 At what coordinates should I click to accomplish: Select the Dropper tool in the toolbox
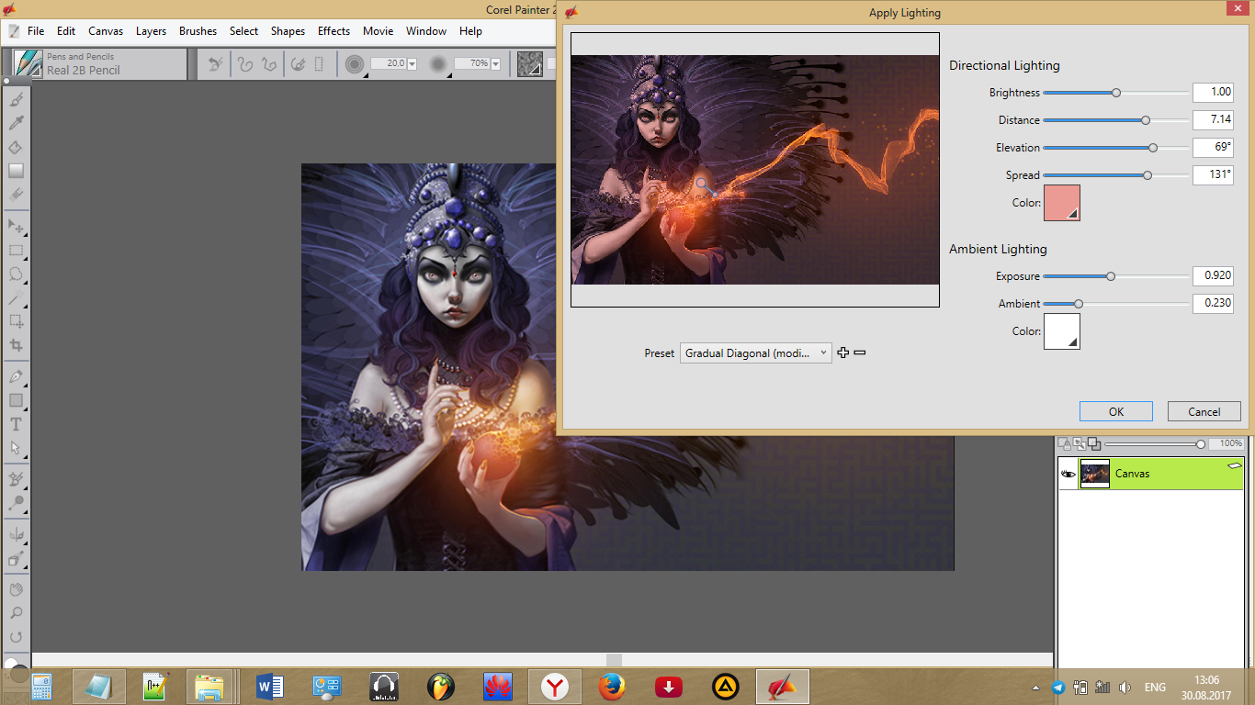click(16, 123)
